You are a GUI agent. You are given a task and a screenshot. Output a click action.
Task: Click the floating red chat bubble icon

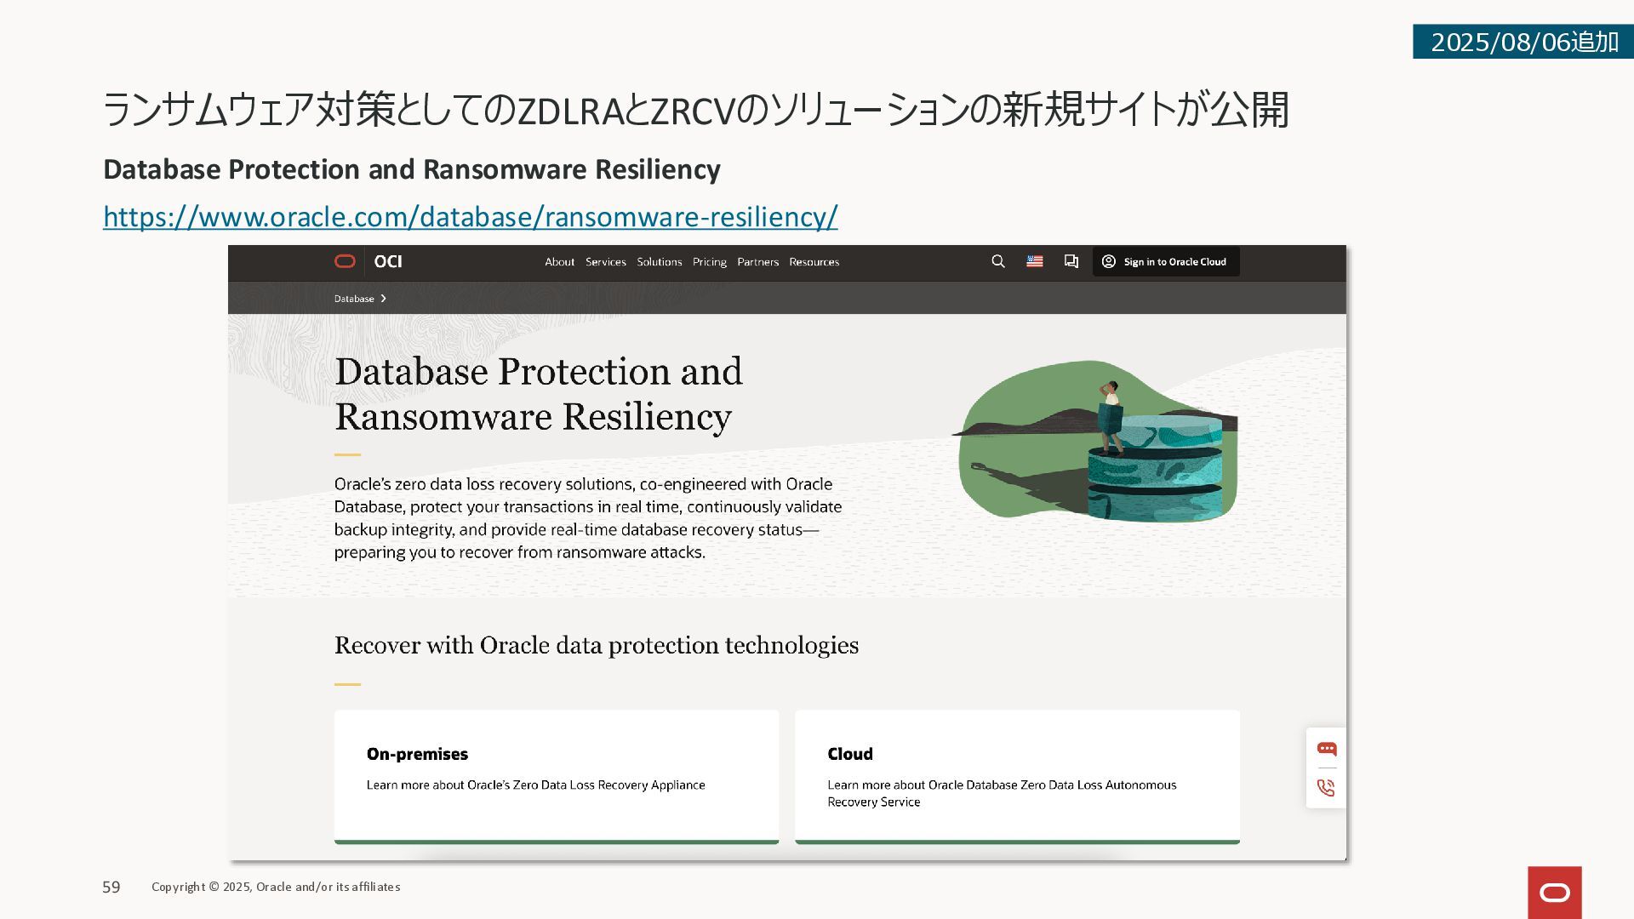pos(1327,749)
